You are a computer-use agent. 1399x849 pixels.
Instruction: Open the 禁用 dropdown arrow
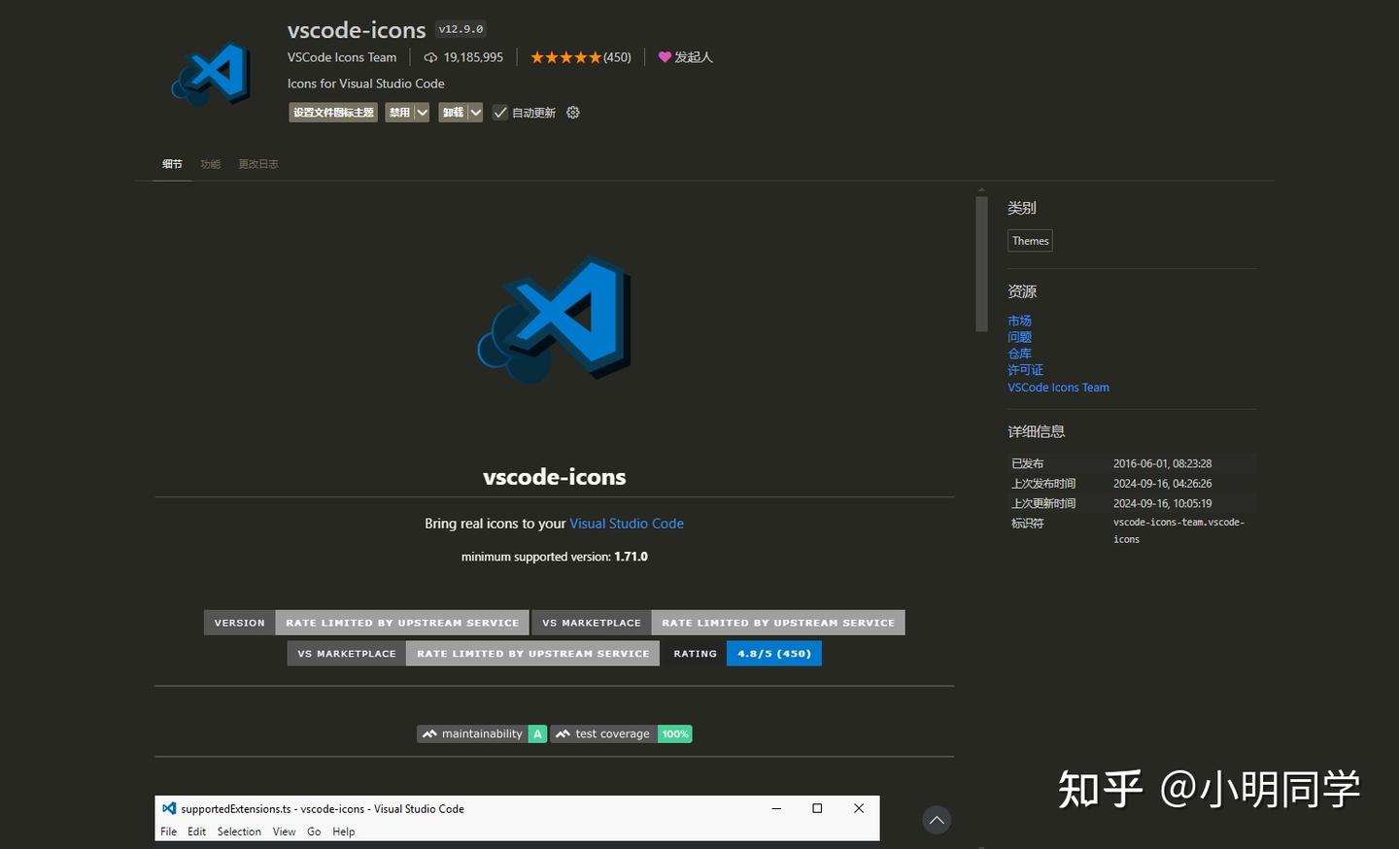421,112
